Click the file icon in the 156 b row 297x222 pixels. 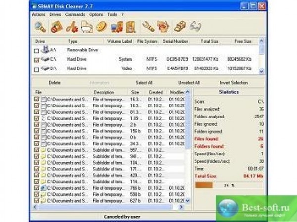point(44,131)
